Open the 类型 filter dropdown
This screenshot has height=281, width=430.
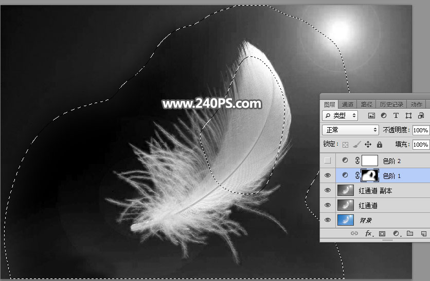click(x=340, y=115)
